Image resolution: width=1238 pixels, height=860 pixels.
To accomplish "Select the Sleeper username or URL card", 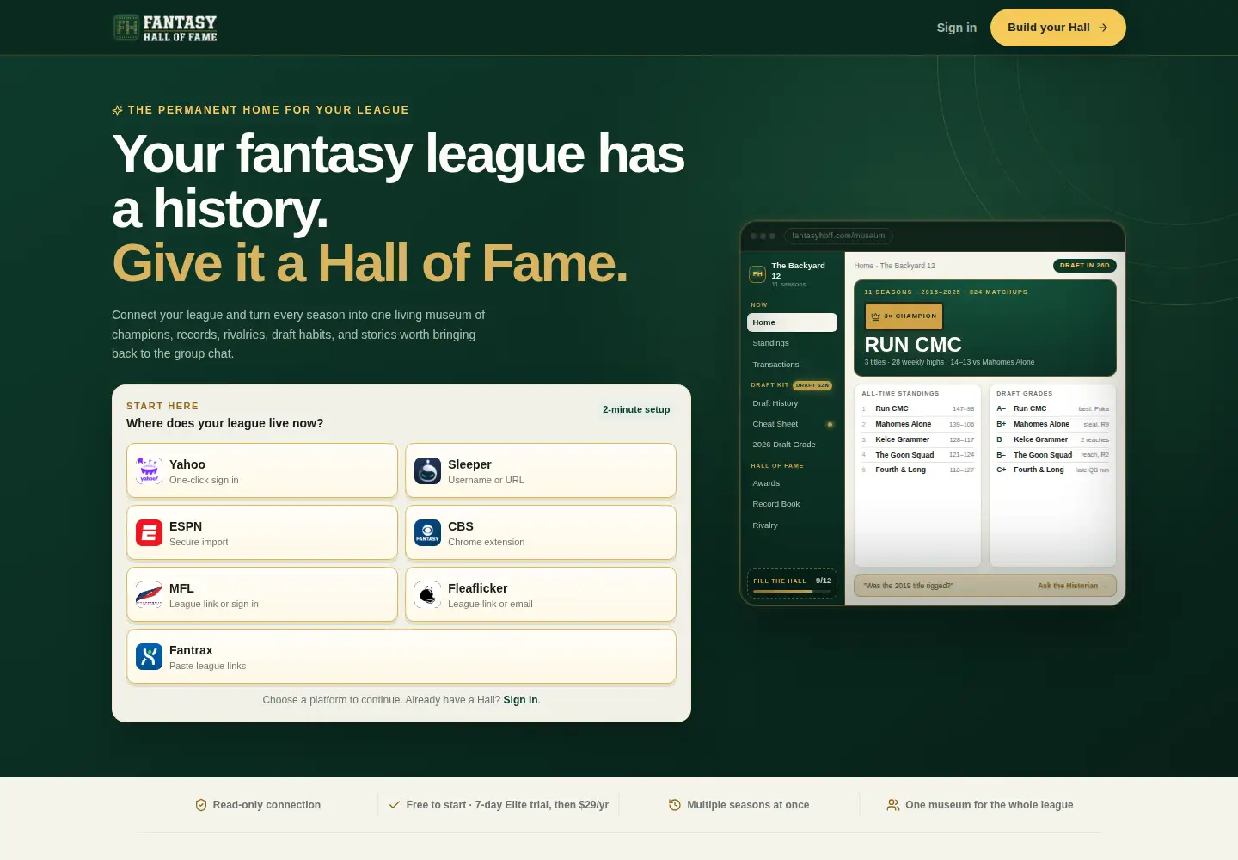I will pyautogui.click(x=541, y=470).
